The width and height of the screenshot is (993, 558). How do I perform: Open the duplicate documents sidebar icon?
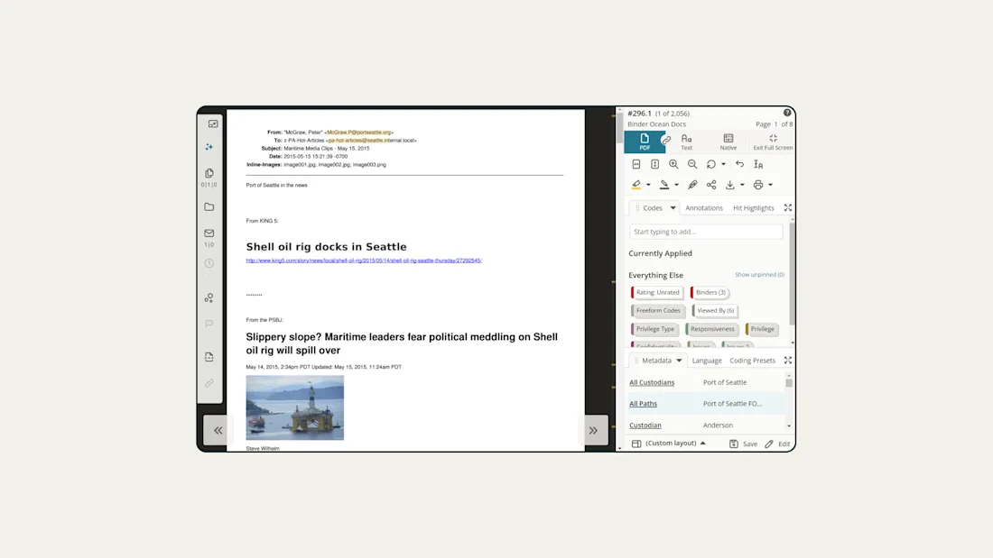point(209,173)
